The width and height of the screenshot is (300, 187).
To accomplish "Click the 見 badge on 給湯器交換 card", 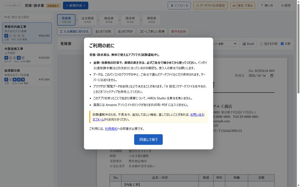I will pos(6,79).
